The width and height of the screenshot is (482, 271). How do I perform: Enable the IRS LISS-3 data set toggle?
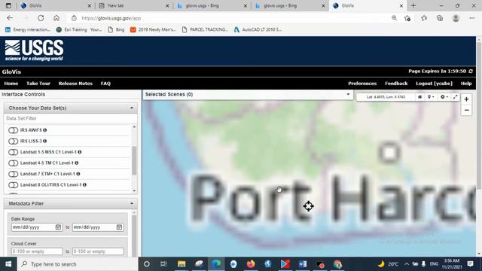pyautogui.click(x=14, y=142)
